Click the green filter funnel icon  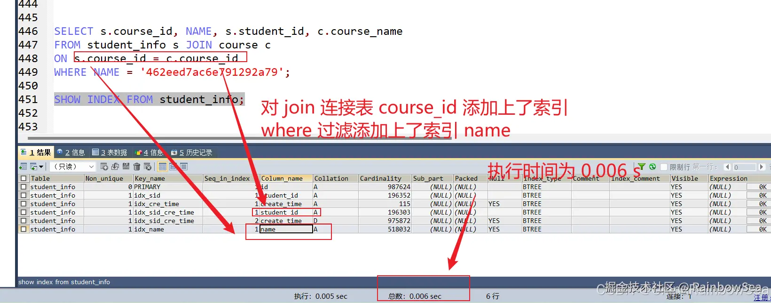(642, 167)
